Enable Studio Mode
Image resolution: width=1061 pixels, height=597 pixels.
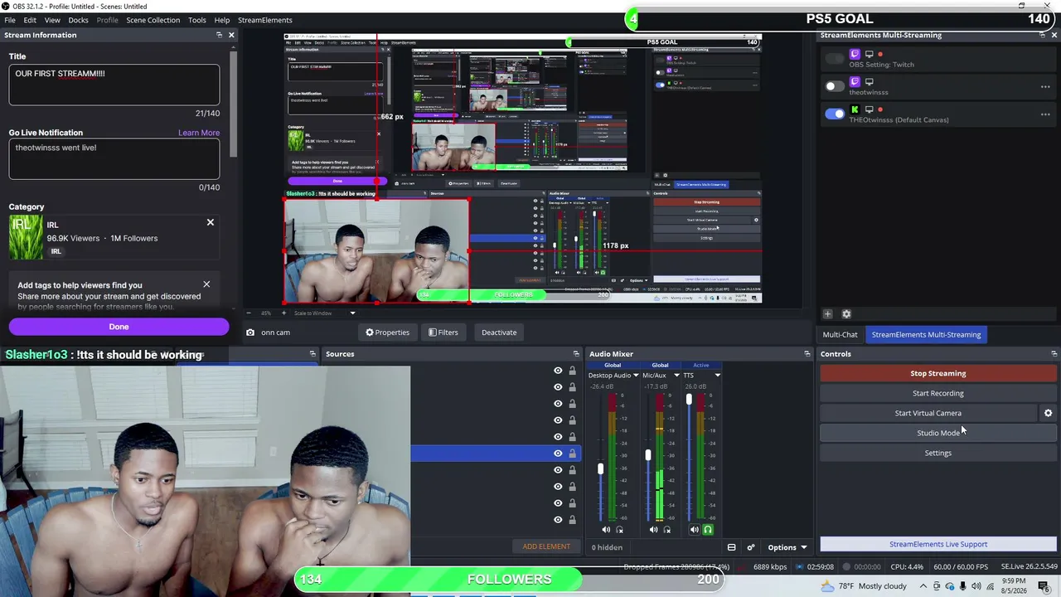point(938,433)
